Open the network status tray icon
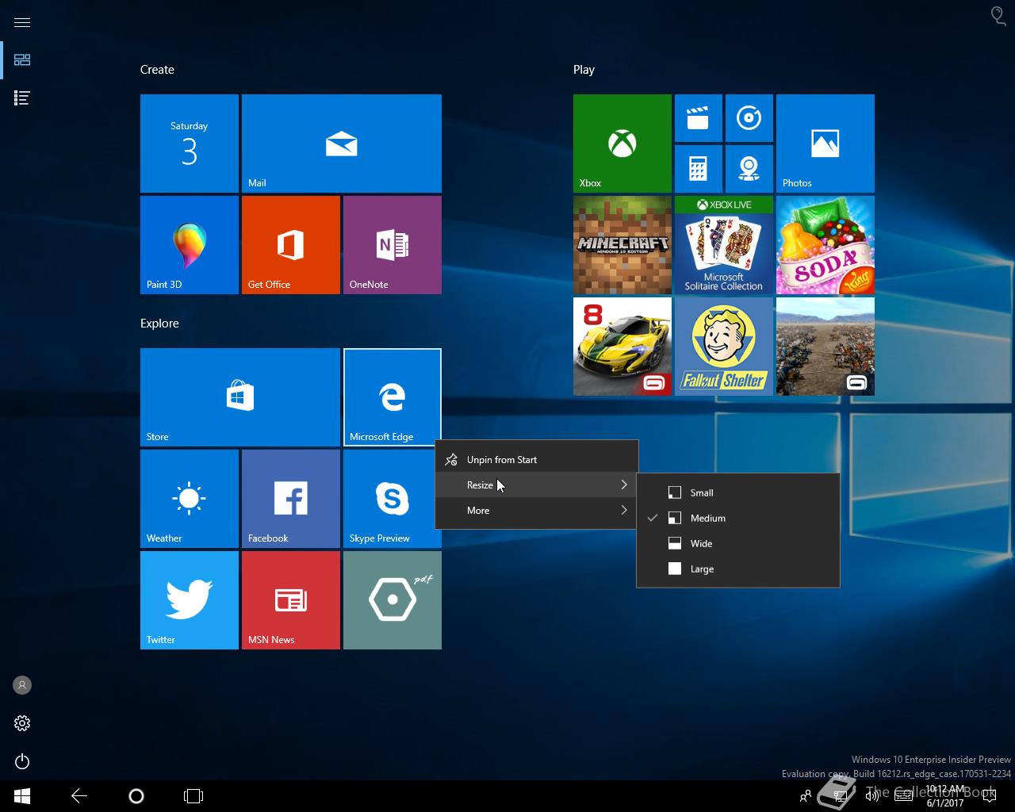This screenshot has width=1015, height=812. (841, 796)
